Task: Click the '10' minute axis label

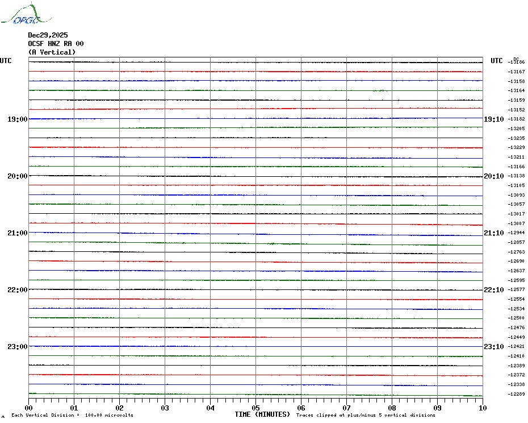Action: [483, 408]
